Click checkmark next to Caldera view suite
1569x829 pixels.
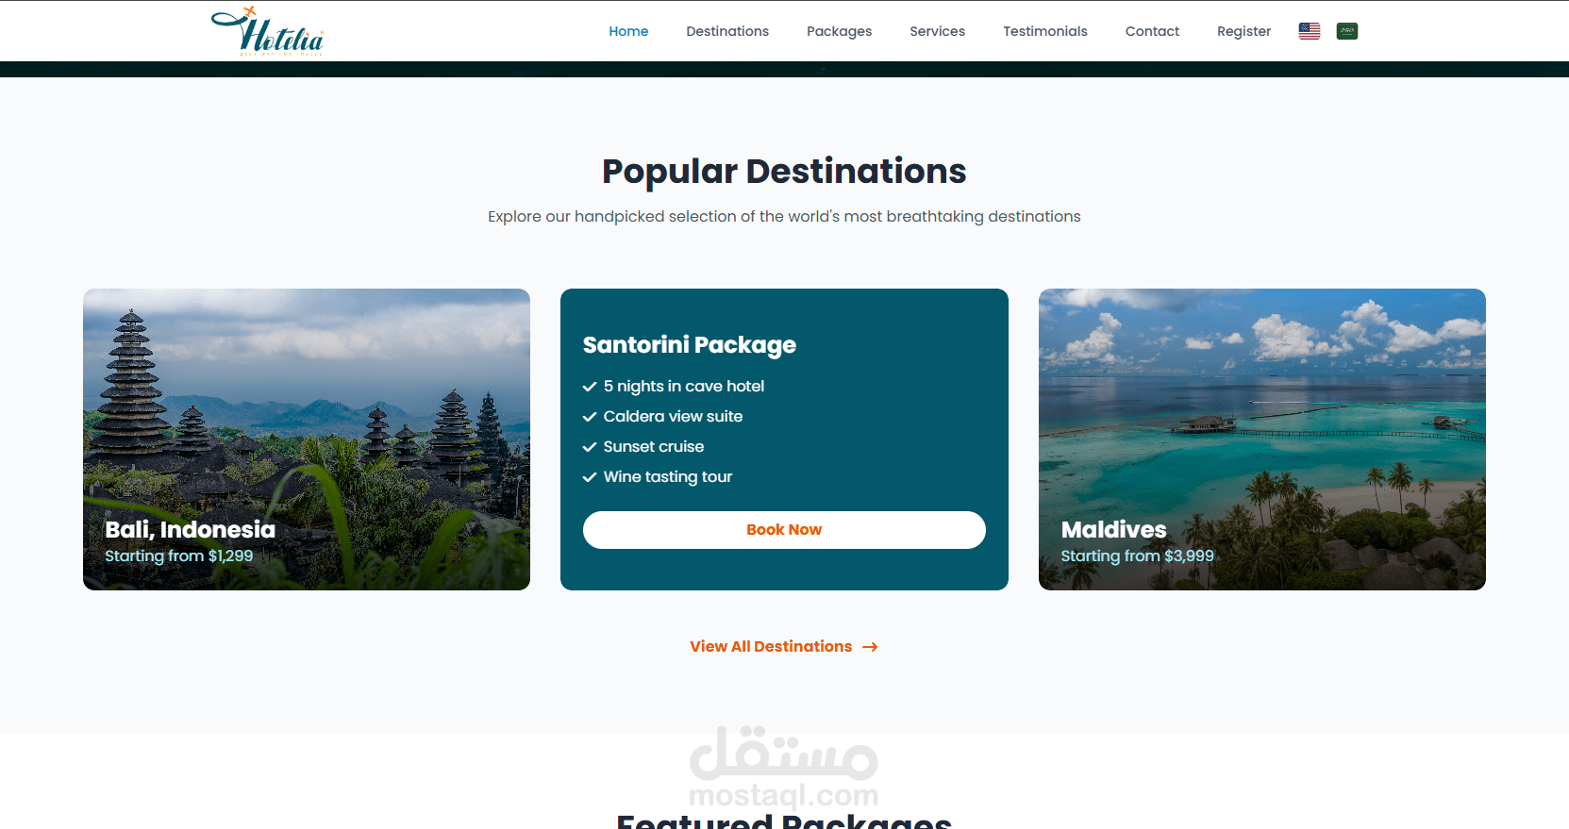590,417
